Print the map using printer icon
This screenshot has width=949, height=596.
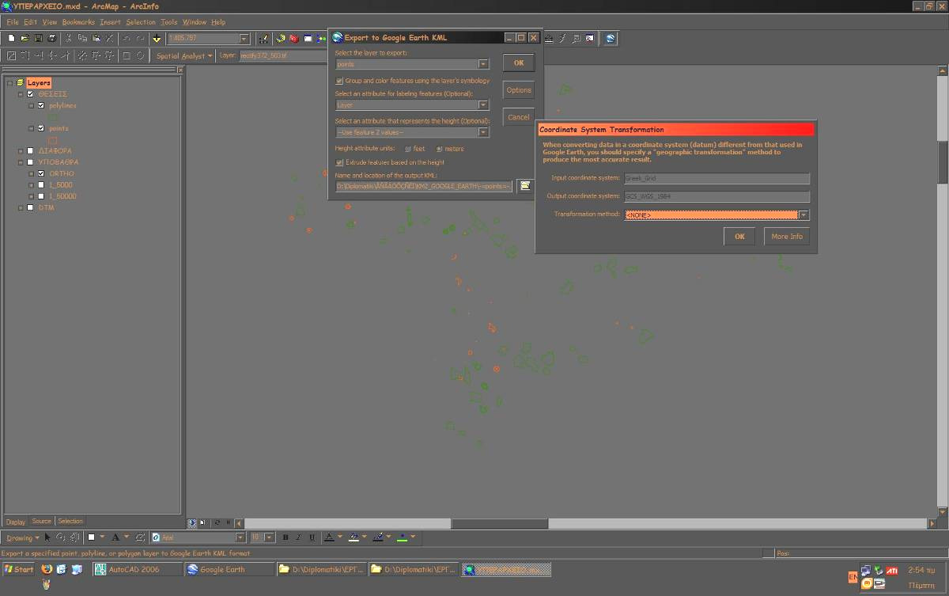click(x=51, y=38)
